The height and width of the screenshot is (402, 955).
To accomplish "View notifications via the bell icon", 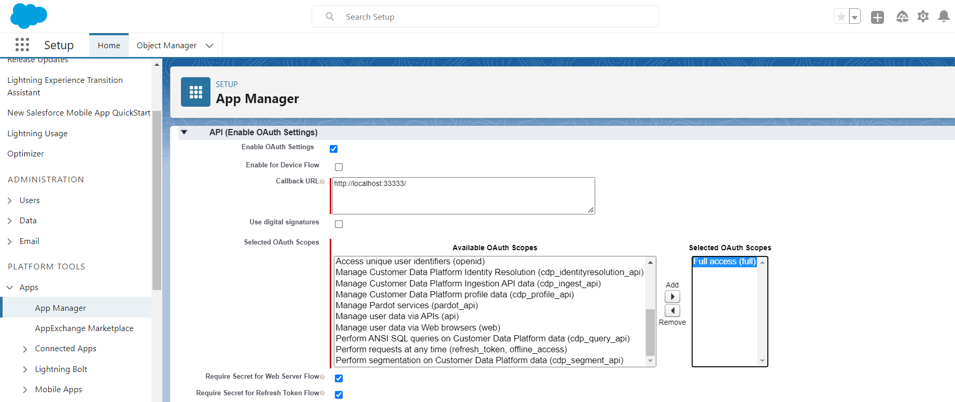I will [944, 17].
